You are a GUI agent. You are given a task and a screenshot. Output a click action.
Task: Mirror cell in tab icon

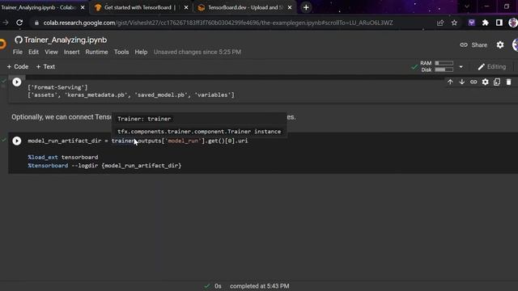497,82
